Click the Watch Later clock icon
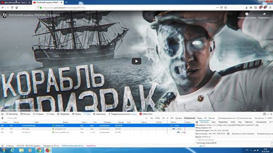The width and height of the screenshot is (273, 153). point(247,14)
